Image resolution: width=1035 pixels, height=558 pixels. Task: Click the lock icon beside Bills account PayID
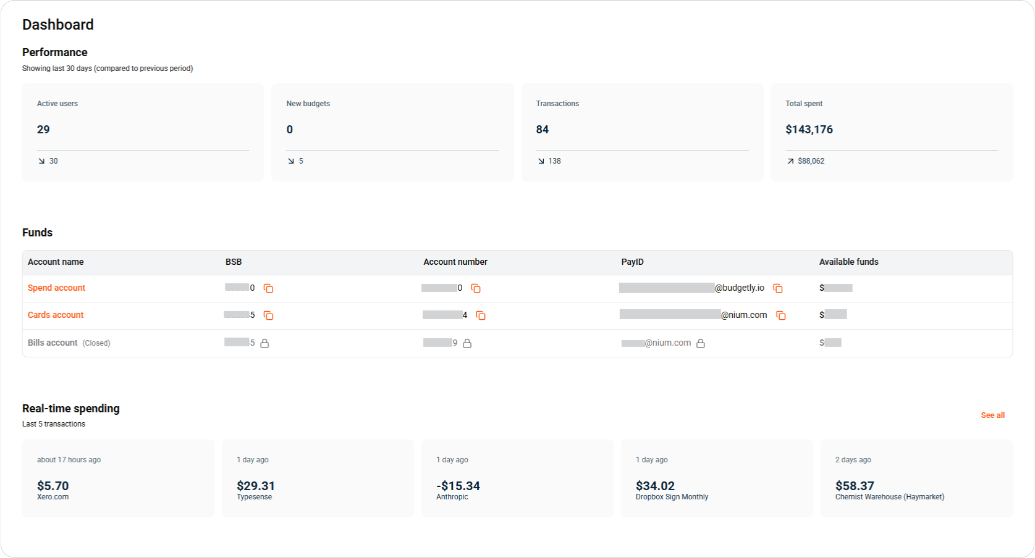701,343
